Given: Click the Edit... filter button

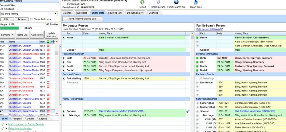Looking at the screenshot, I should (x=7, y=19).
